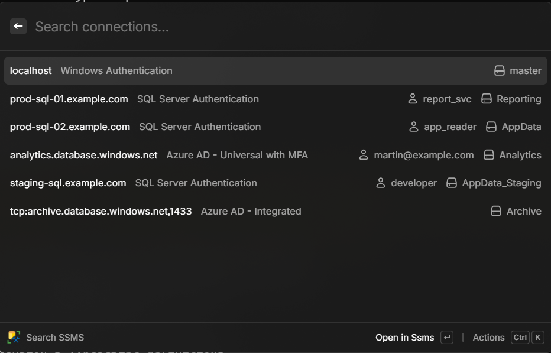Open the Actions menu
This screenshot has width=551, height=353.
pyautogui.click(x=488, y=338)
